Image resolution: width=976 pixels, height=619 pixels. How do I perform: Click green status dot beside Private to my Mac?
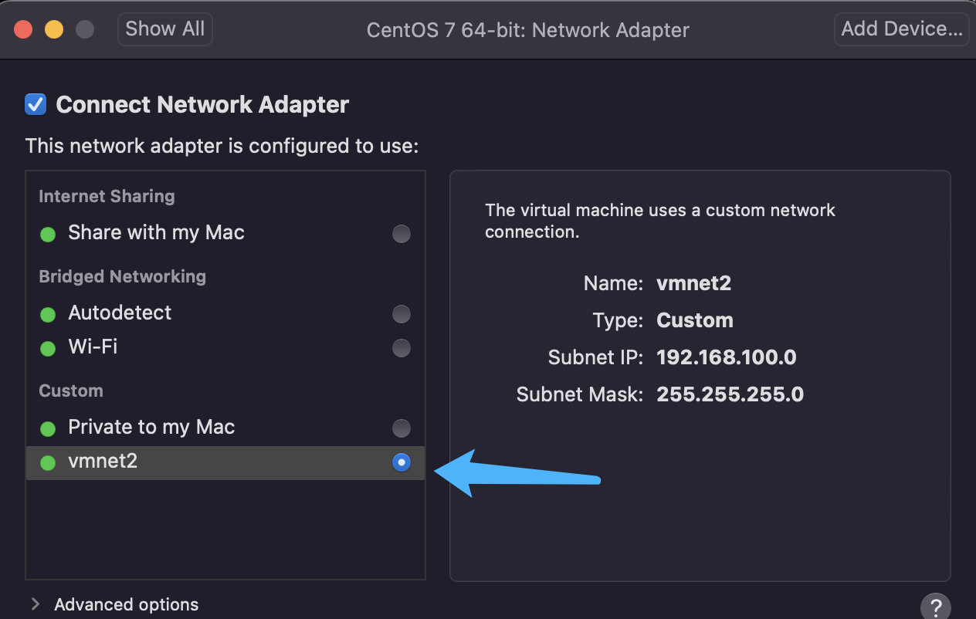[x=48, y=428]
